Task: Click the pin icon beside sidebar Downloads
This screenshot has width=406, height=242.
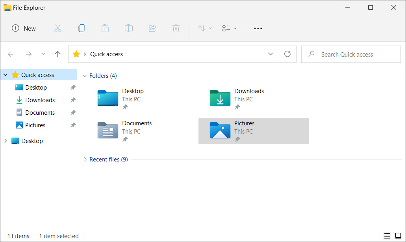Action: click(73, 100)
